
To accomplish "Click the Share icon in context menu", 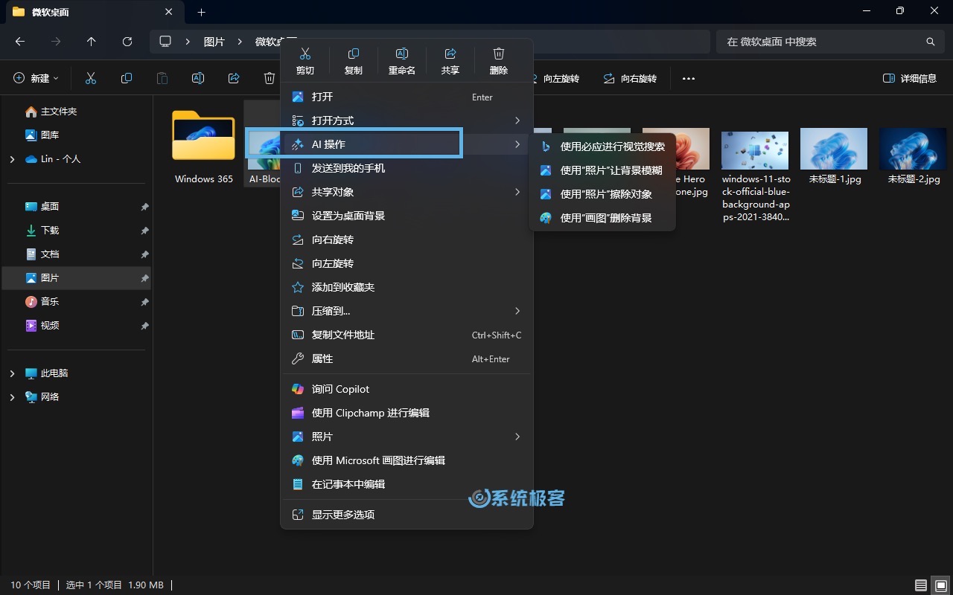I will tap(450, 59).
